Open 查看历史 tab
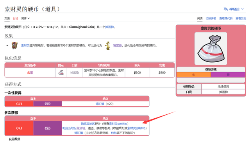 pyautogui.click(x=241, y=18)
